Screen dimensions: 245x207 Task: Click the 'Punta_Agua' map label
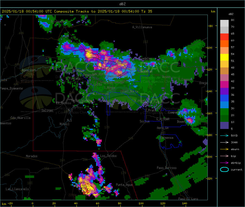[x=124, y=185]
